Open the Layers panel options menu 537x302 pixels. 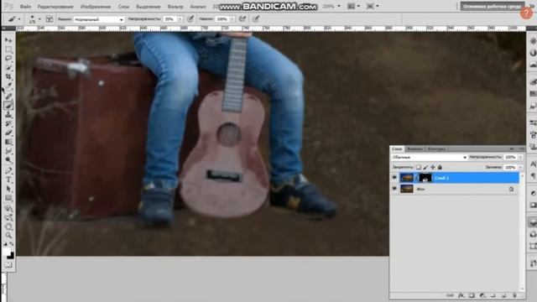click(521, 149)
